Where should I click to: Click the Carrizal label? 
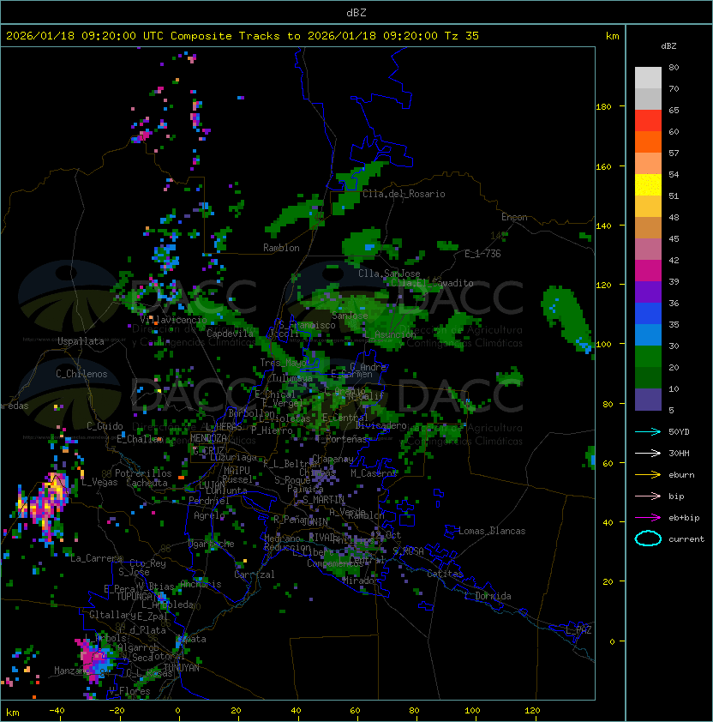(255, 575)
